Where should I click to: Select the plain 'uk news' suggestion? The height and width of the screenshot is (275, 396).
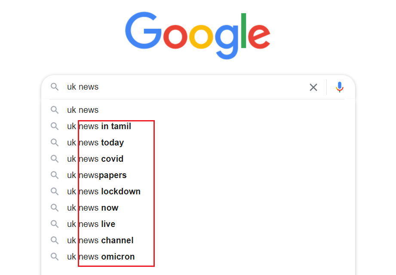point(83,110)
